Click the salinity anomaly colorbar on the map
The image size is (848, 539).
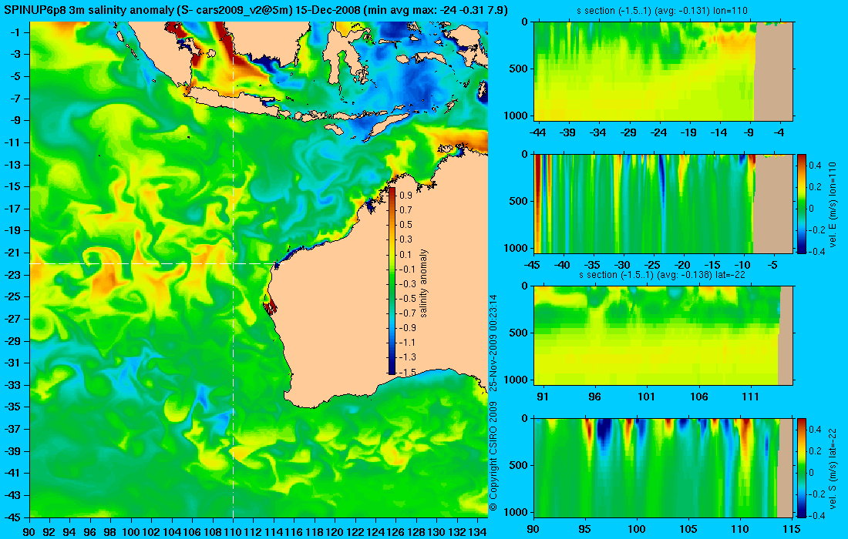pos(392,281)
